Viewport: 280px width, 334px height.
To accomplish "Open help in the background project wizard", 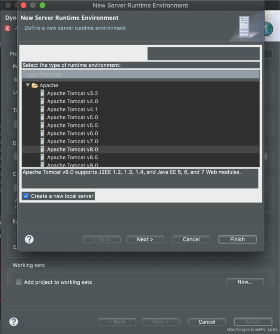I will tap(14, 322).
